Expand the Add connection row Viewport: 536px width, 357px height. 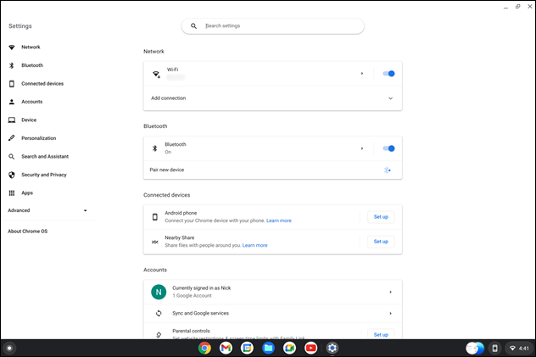pyautogui.click(x=390, y=98)
